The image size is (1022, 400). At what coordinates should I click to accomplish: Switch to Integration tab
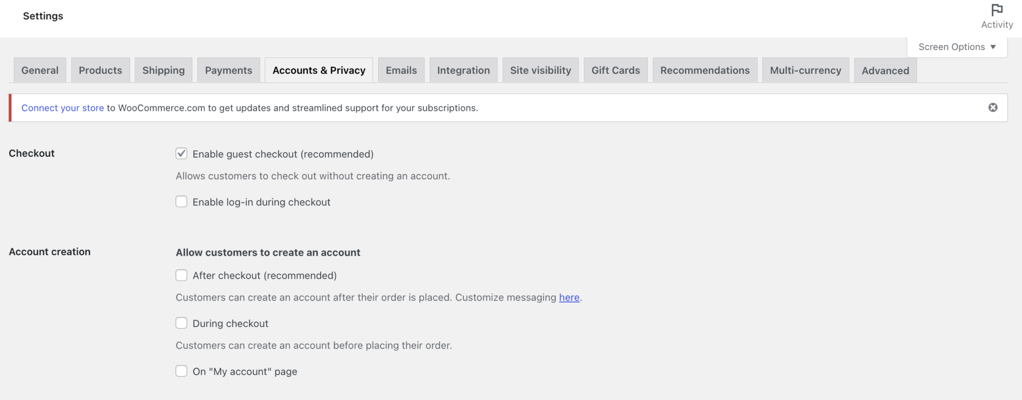(463, 70)
